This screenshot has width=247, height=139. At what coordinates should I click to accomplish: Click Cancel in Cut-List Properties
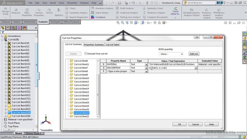point(195,124)
